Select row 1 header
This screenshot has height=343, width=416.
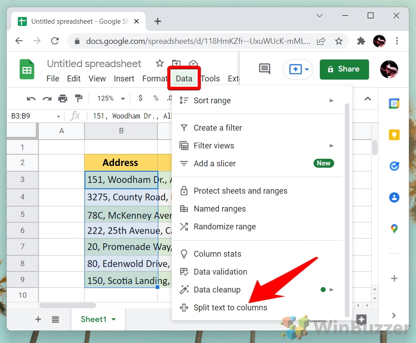(x=22, y=147)
